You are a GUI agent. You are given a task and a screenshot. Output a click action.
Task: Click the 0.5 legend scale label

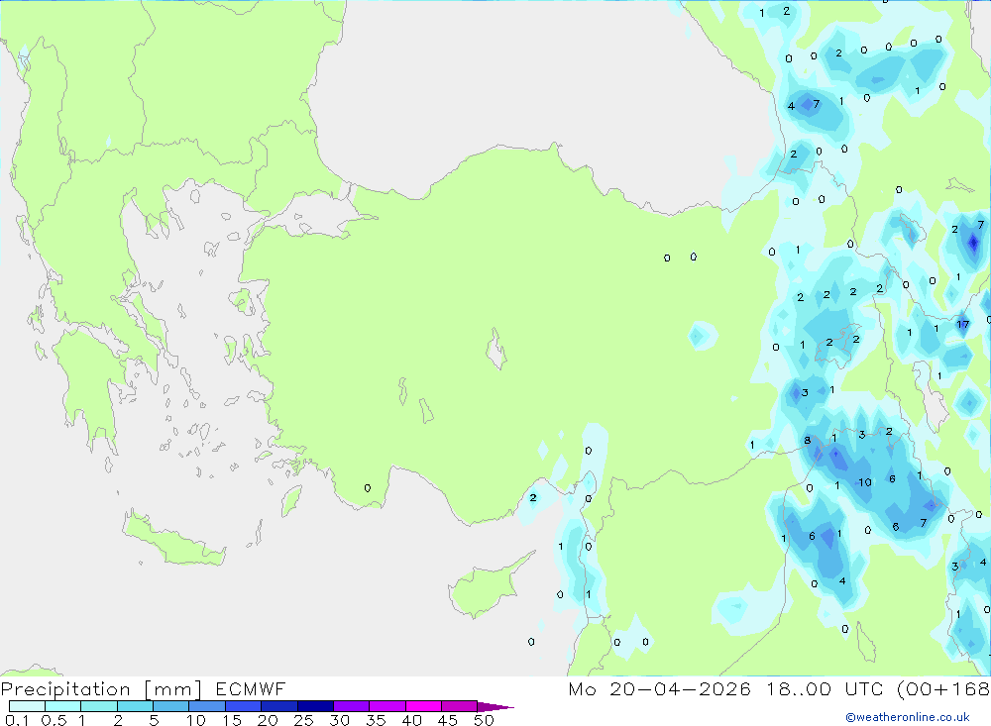coord(55,720)
